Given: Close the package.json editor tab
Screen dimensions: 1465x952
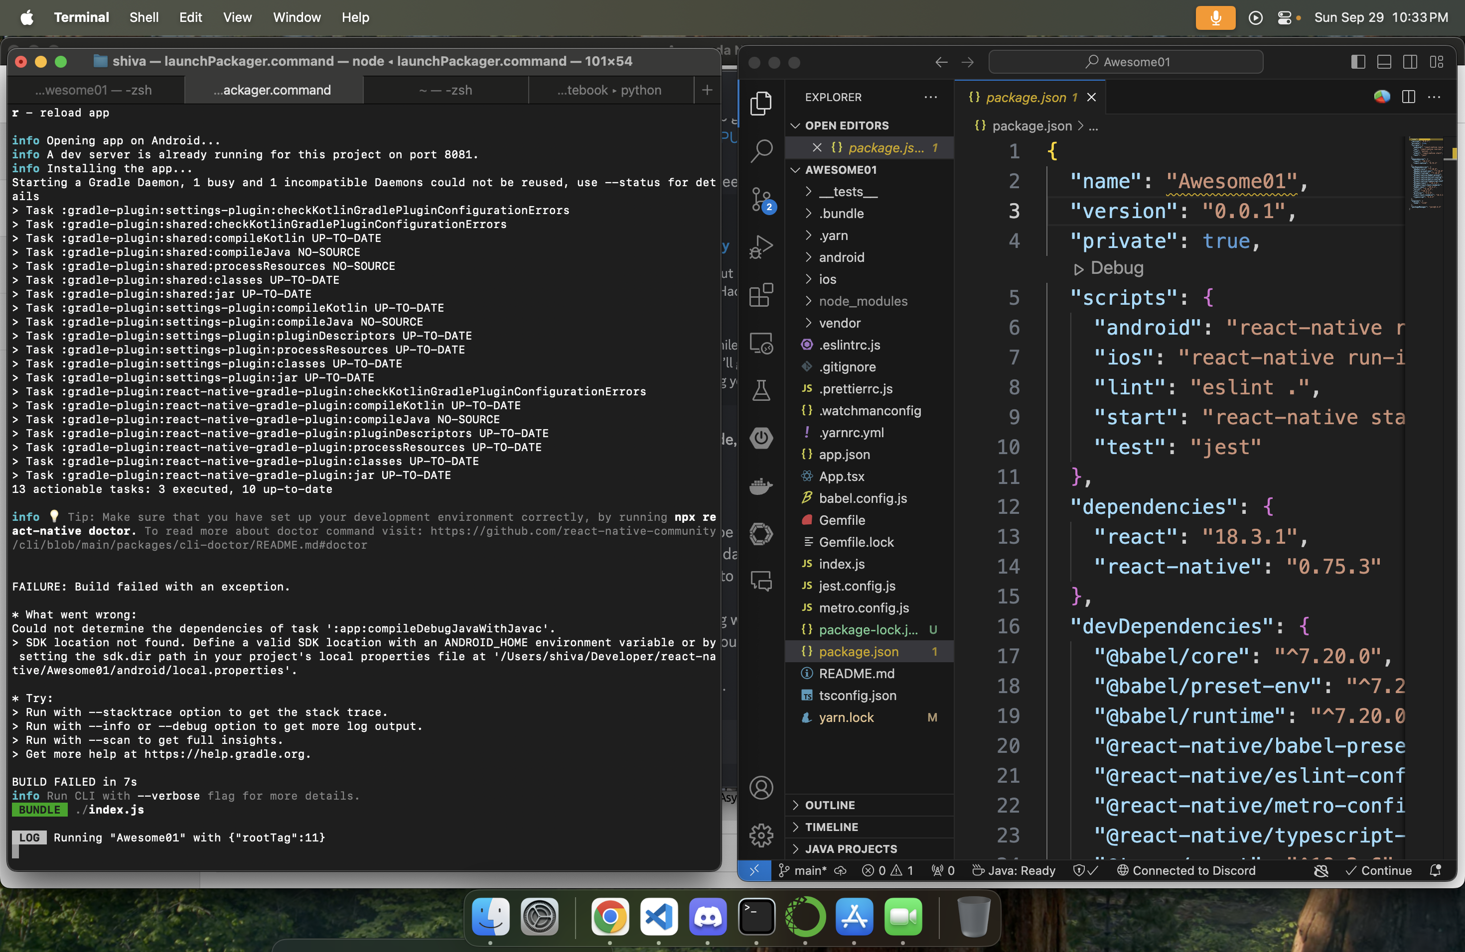Looking at the screenshot, I should [x=1091, y=97].
